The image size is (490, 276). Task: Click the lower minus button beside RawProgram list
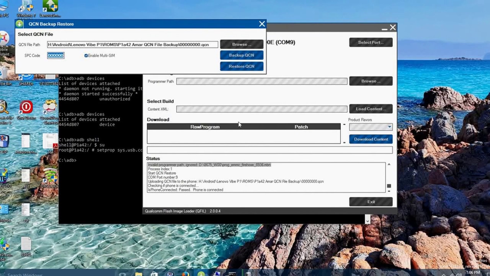tap(344, 142)
